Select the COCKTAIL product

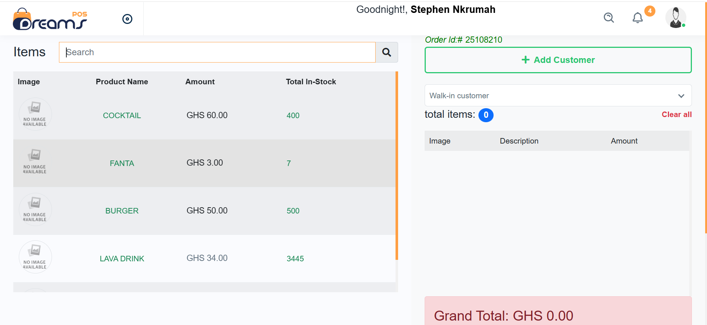click(x=122, y=116)
